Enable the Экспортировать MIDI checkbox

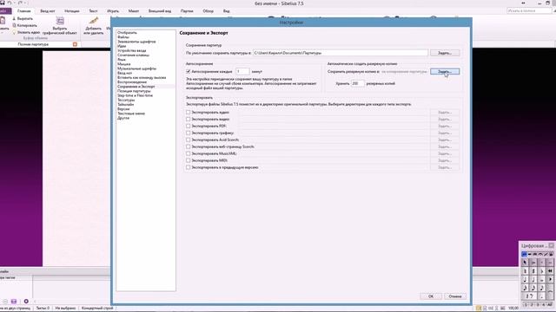click(x=189, y=160)
